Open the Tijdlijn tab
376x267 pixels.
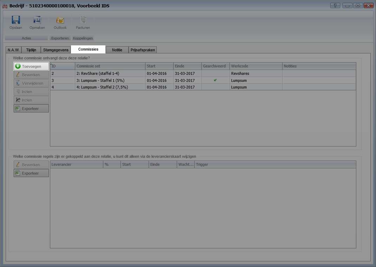(x=31, y=50)
